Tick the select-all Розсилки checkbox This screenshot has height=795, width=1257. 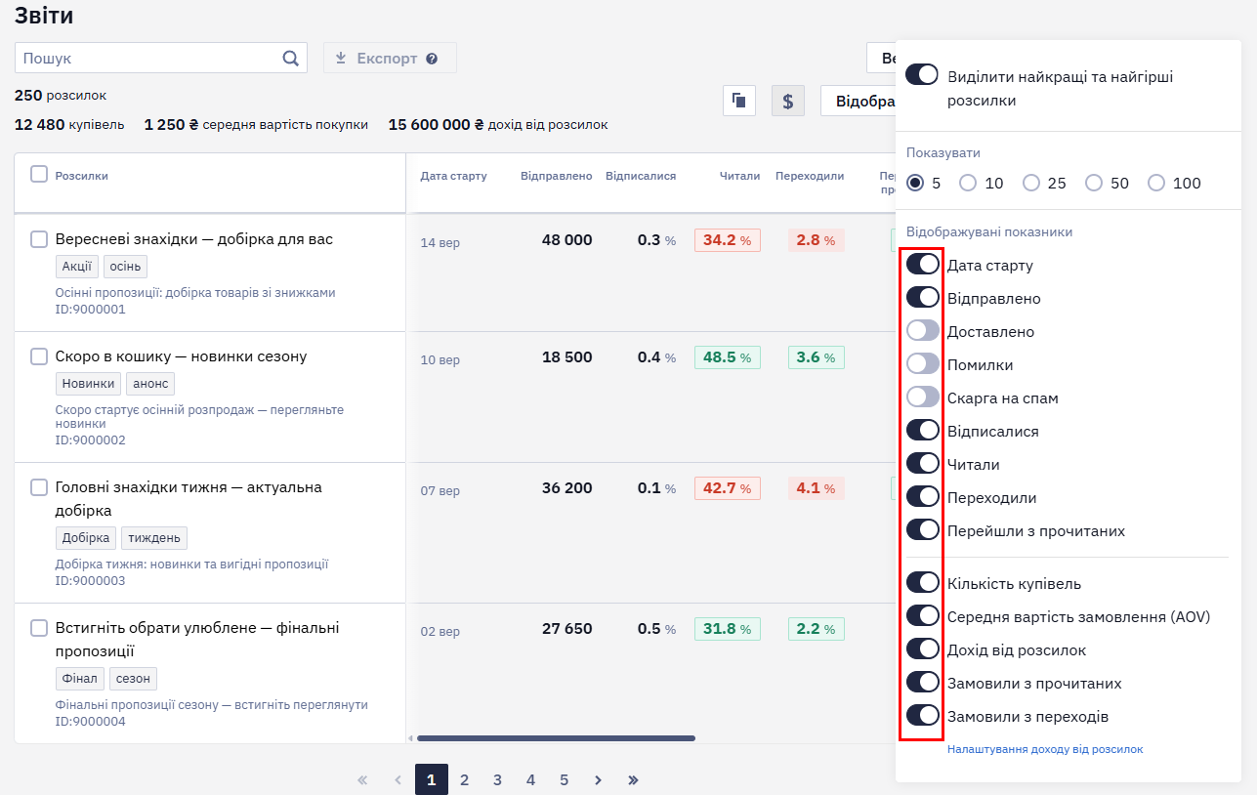click(39, 174)
